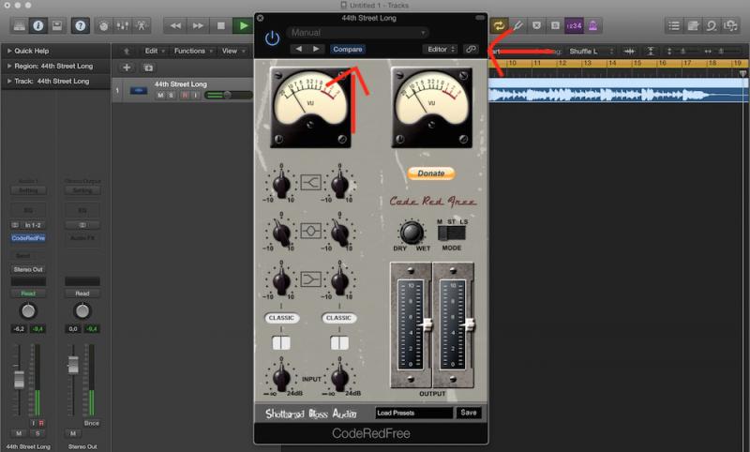Viewport: 750px width, 452px height.
Task: Open the Media browser button
Action: (730, 25)
